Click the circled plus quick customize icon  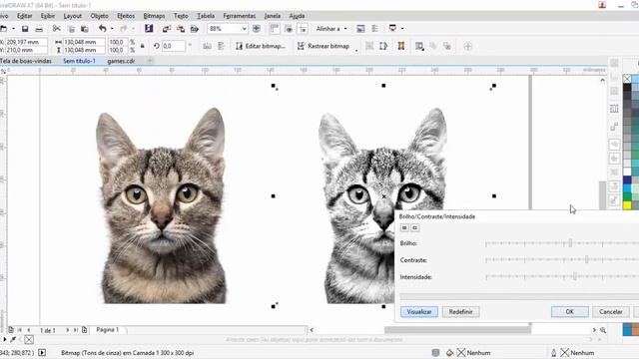(x=468, y=46)
